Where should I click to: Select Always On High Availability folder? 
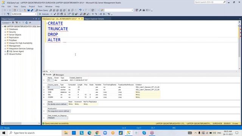21,43
